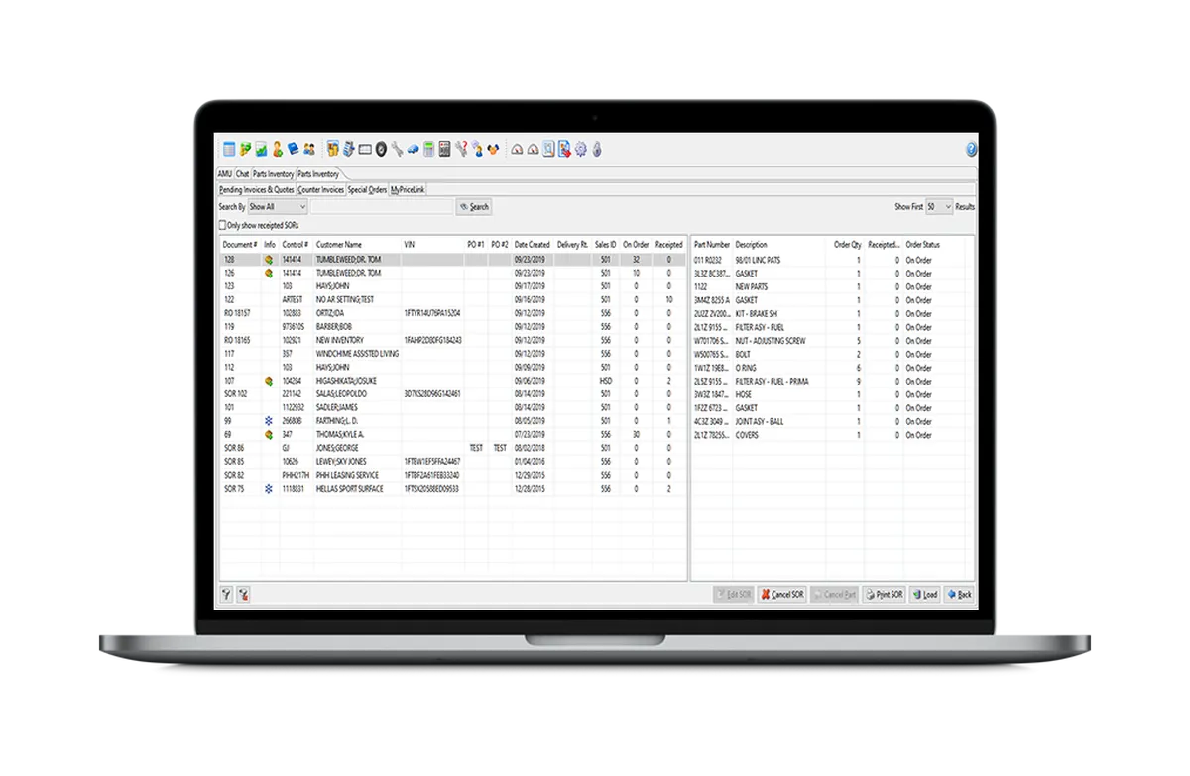Select the SALAS;LEOPOLDO row
This screenshot has width=1190, height=776.
pyautogui.click(x=453, y=393)
